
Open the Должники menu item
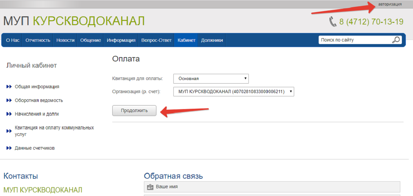(212, 40)
